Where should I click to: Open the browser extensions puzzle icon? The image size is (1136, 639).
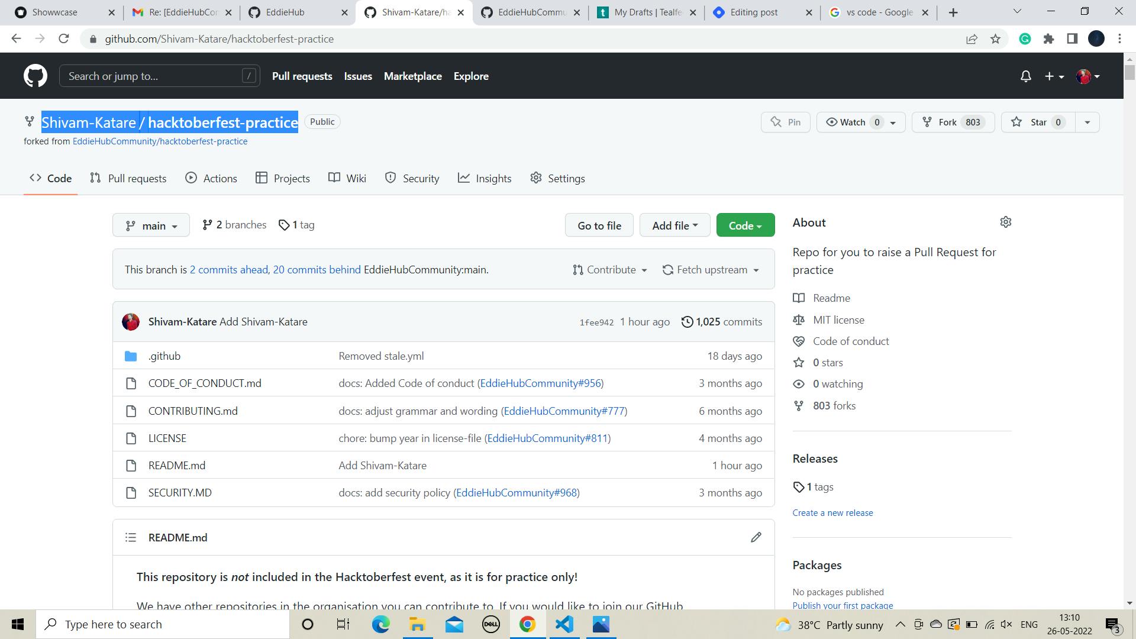1048,39
